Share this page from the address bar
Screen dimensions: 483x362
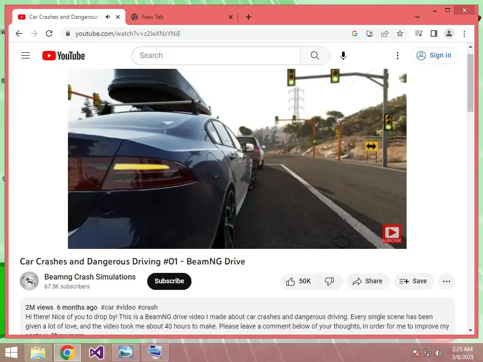point(385,33)
